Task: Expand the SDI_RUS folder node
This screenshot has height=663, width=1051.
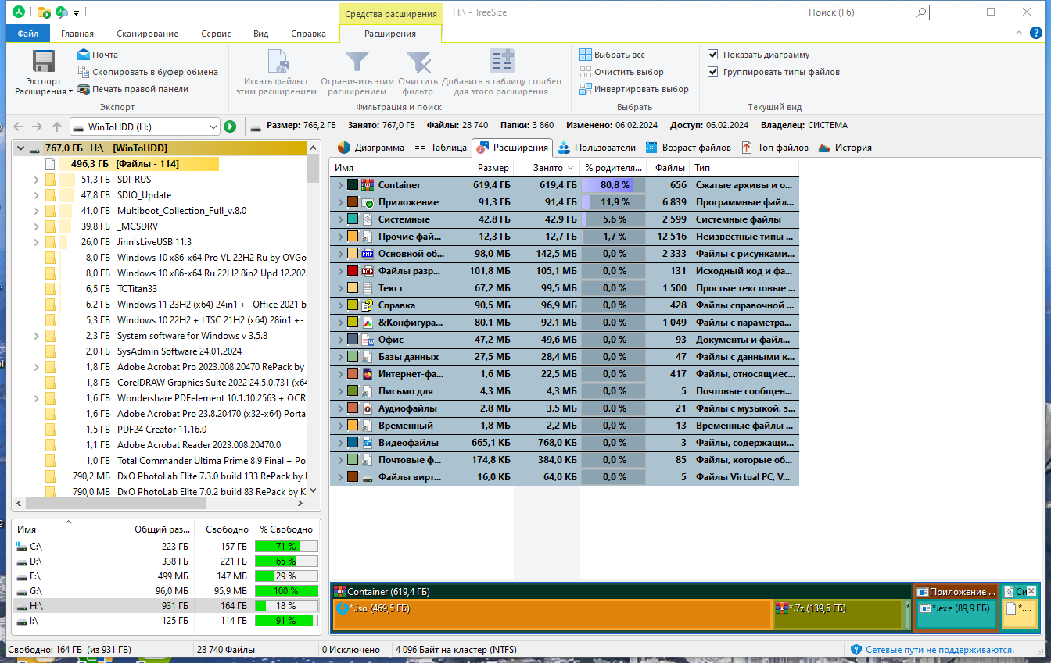Action: point(36,180)
